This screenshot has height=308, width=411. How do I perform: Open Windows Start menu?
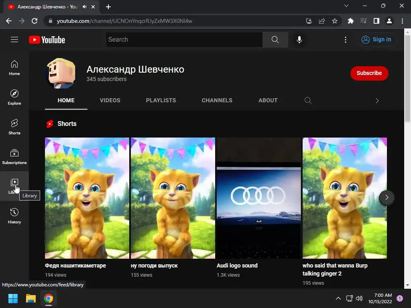tap(13, 298)
